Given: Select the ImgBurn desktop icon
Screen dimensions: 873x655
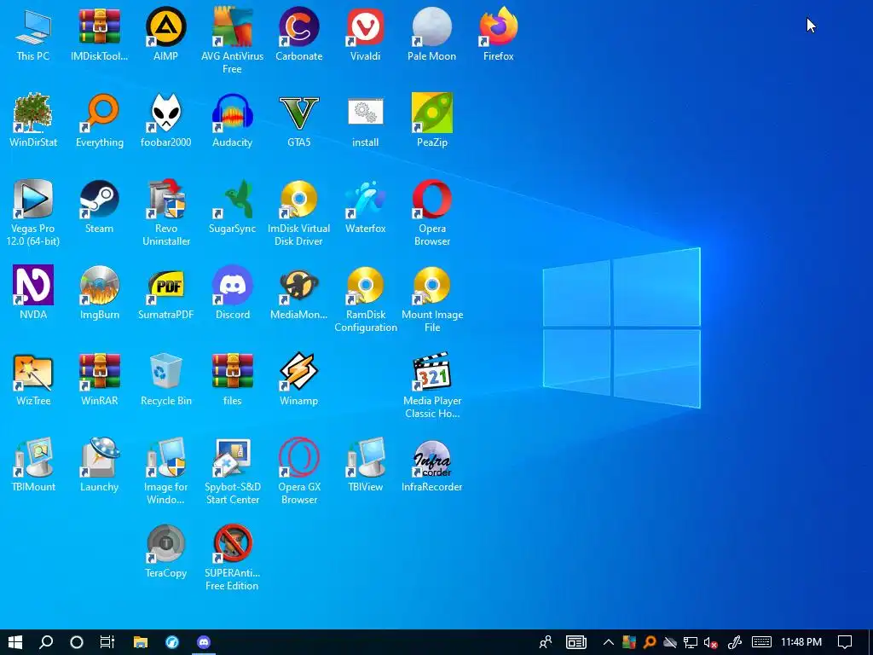Looking at the screenshot, I should point(99,293).
